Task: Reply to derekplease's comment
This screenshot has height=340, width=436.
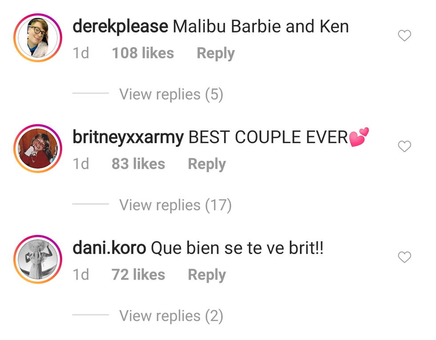Action: pyautogui.click(x=216, y=53)
